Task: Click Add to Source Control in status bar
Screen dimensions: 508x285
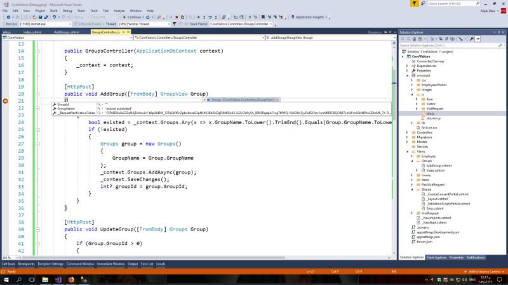Action: pyautogui.click(x=485, y=272)
